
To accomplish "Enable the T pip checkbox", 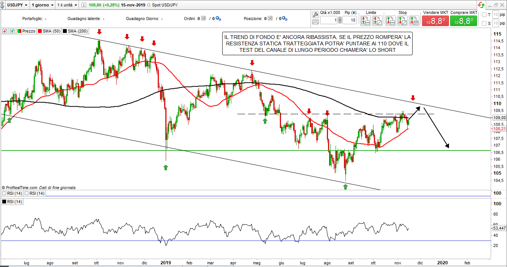I will [483, 15].
